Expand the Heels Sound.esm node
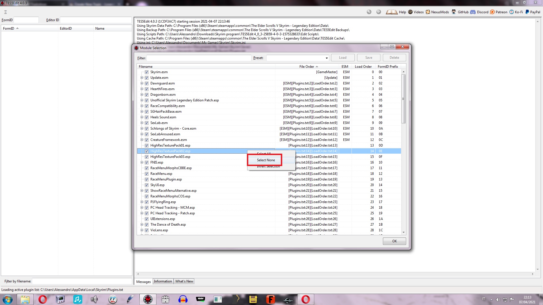The height and width of the screenshot is (305, 543). [142, 117]
